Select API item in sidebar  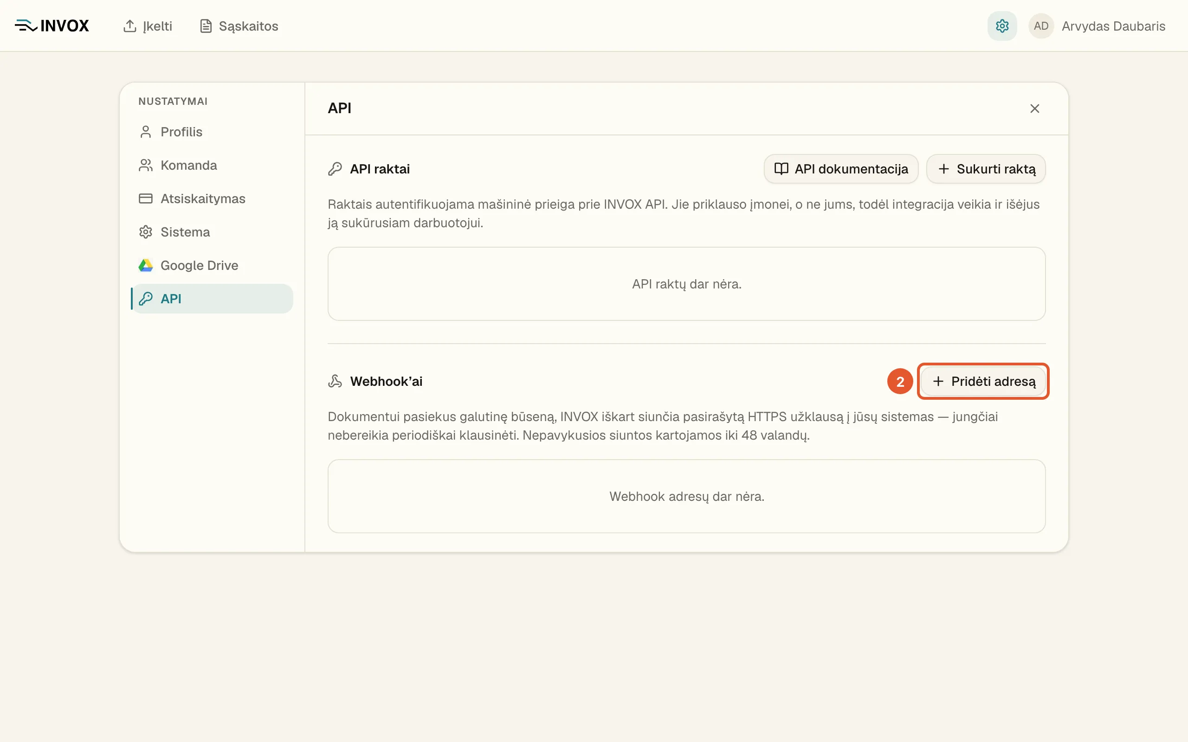pyautogui.click(x=212, y=299)
